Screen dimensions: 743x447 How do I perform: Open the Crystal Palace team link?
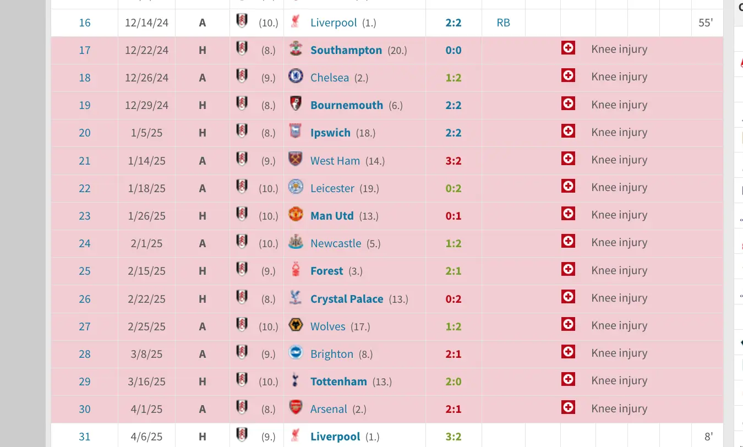coord(347,299)
